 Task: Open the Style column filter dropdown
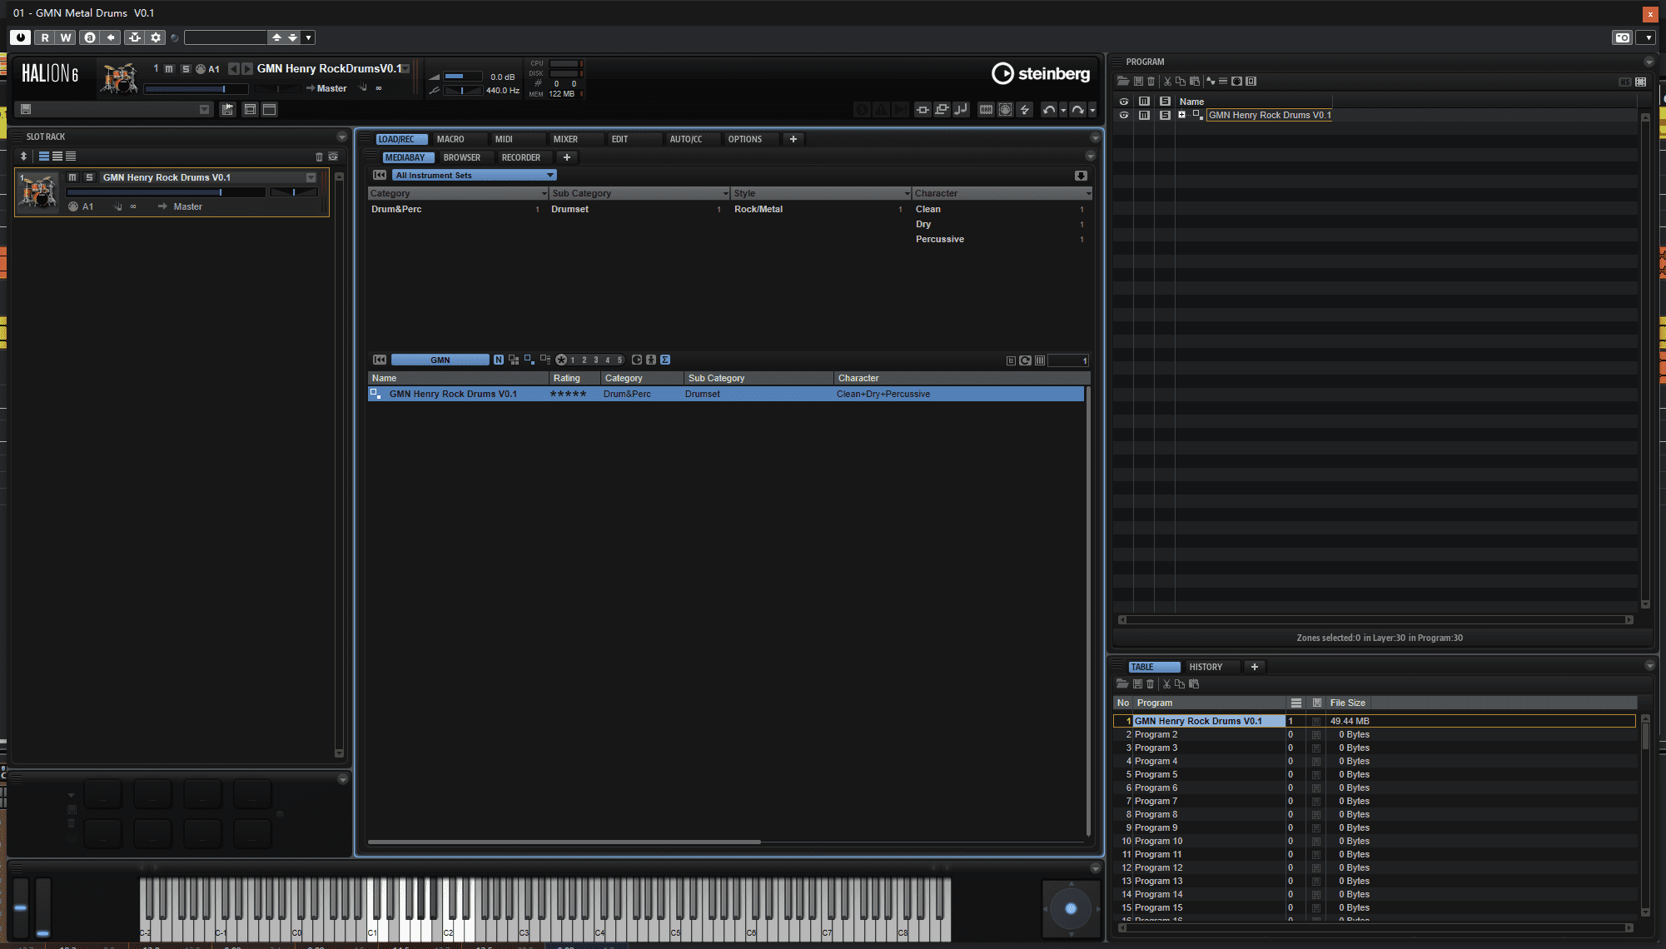click(908, 193)
